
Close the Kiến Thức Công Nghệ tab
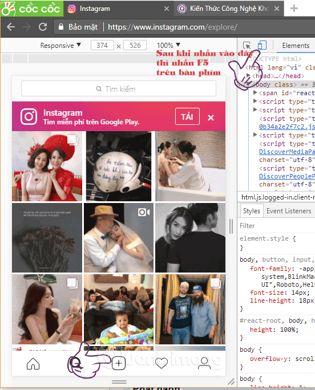coord(276,9)
